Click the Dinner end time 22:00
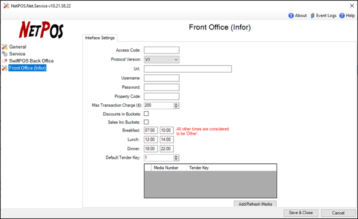The width and height of the screenshot is (358, 219). pyautogui.click(x=166, y=149)
